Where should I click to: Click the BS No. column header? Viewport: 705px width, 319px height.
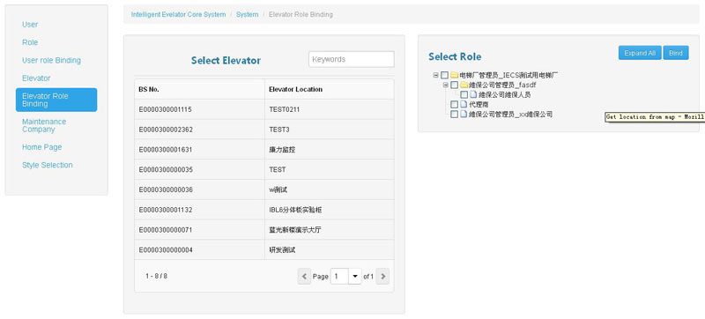click(x=200, y=89)
